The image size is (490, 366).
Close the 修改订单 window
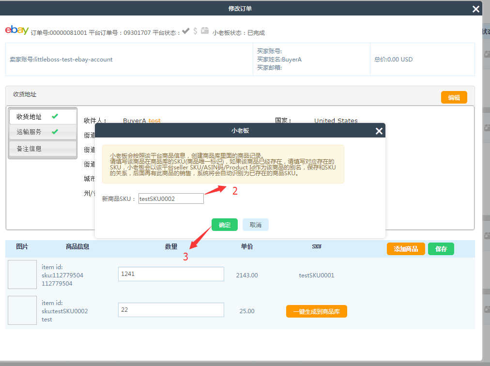[475, 9]
